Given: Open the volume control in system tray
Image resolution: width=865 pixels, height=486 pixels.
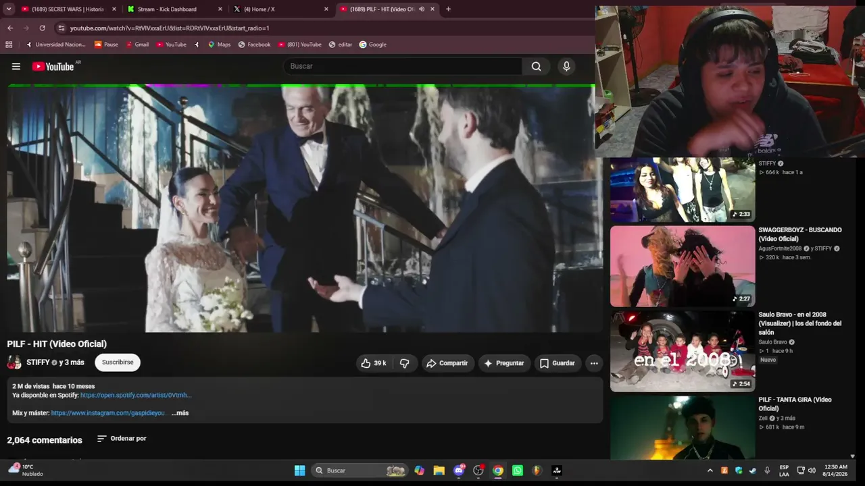Looking at the screenshot, I should [812, 470].
